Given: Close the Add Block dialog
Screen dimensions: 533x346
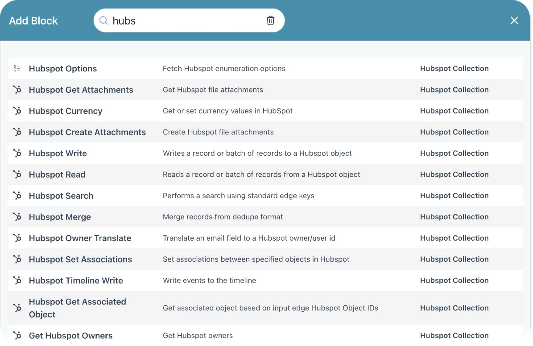Looking at the screenshot, I should click(514, 21).
